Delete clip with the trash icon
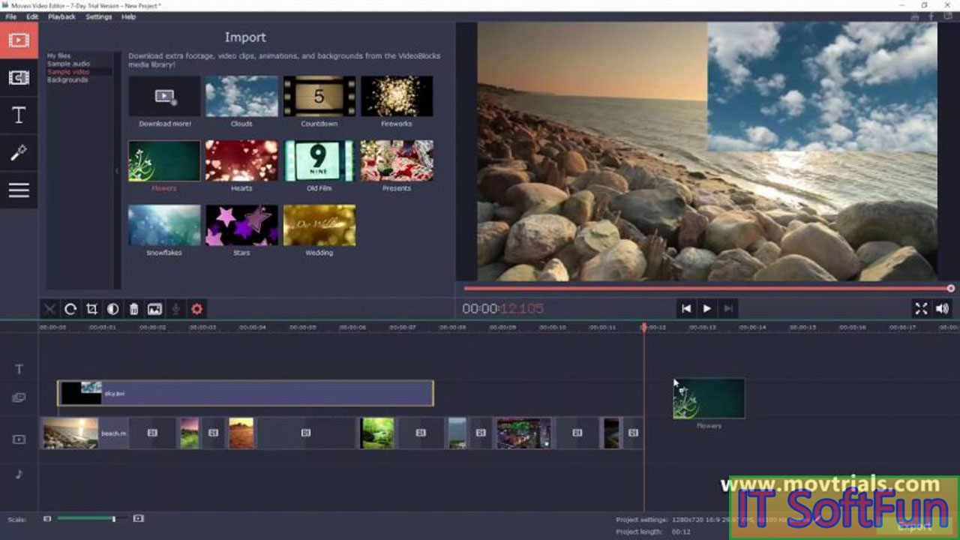 [x=133, y=309]
